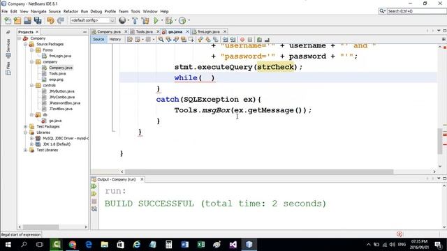
Task: Close the Output - Company (run) tab
Action: 142,179
